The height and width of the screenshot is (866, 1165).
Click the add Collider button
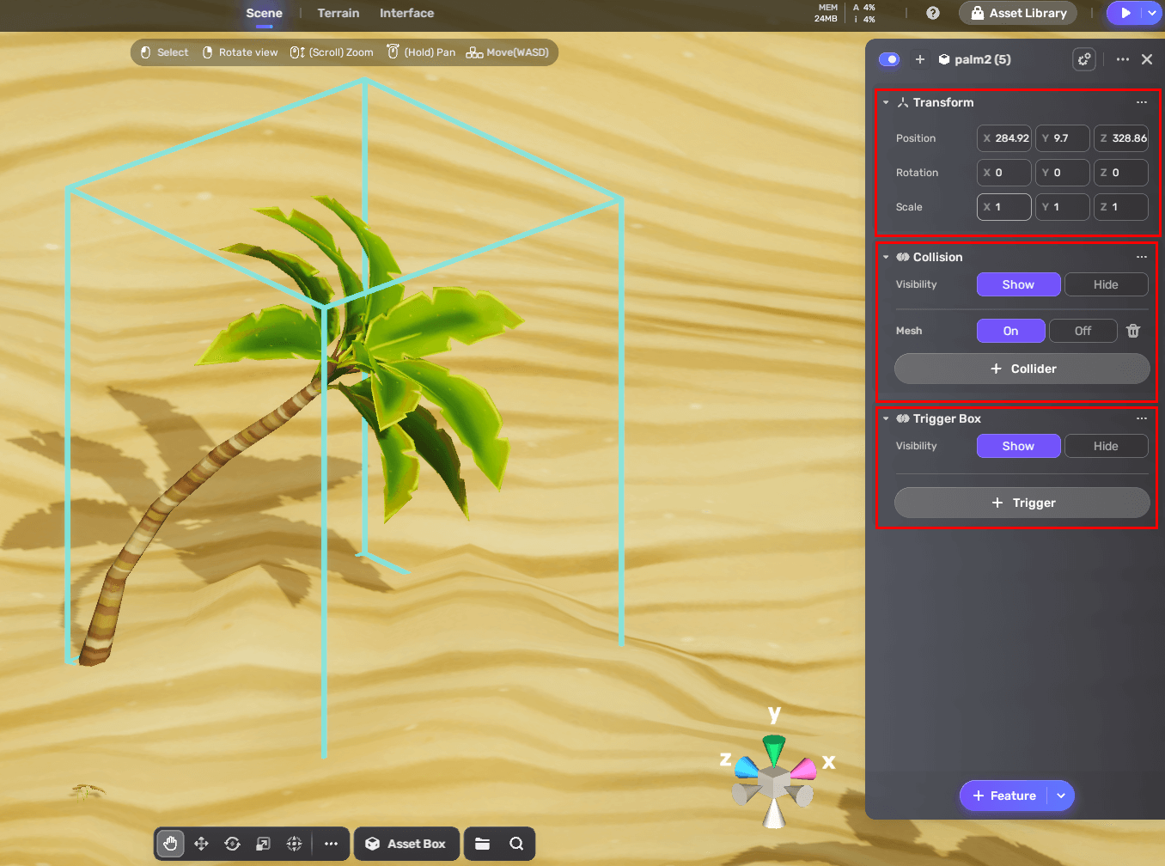1022,369
